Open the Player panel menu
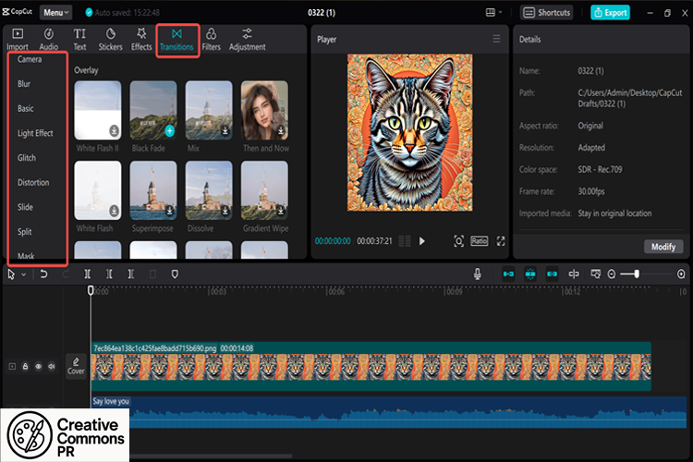This screenshot has width=693, height=462. pos(496,39)
